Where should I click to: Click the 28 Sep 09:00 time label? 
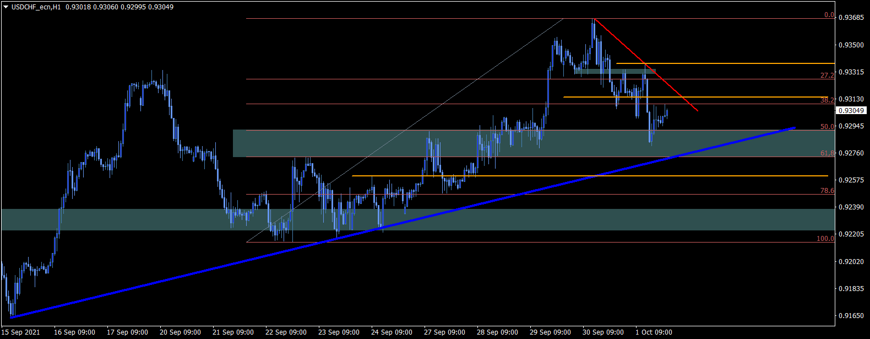(497, 332)
